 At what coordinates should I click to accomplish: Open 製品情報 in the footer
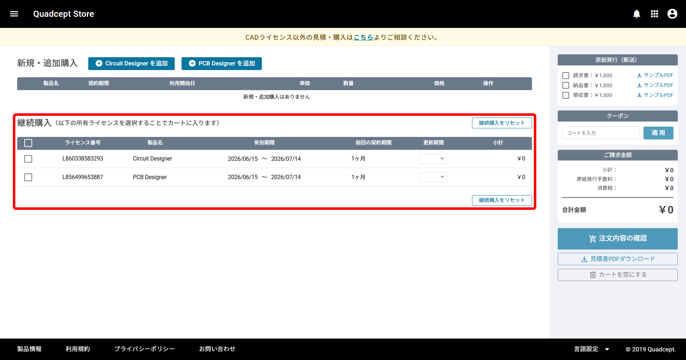[29, 349]
